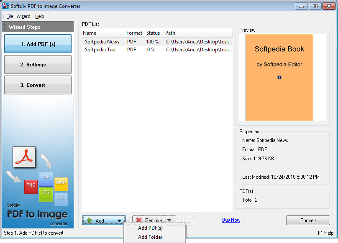Image resolution: width=338 pixels, height=243 pixels.
Task: Select the Softpedia News row
Action: point(157,42)
